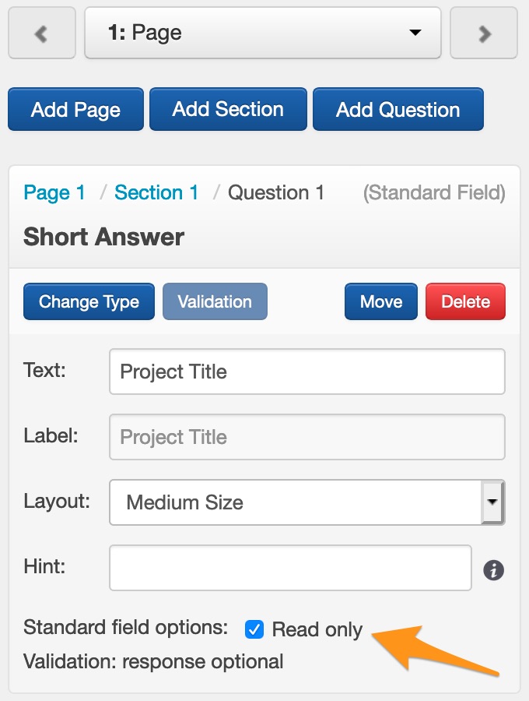Open the Validation settings button

tap(215, 301)
